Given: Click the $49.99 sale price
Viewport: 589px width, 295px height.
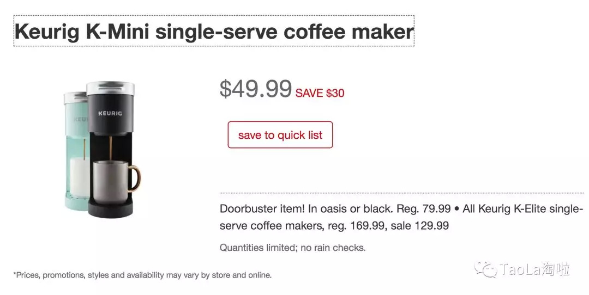Looking at the screenshot, I should pos(255,89).
